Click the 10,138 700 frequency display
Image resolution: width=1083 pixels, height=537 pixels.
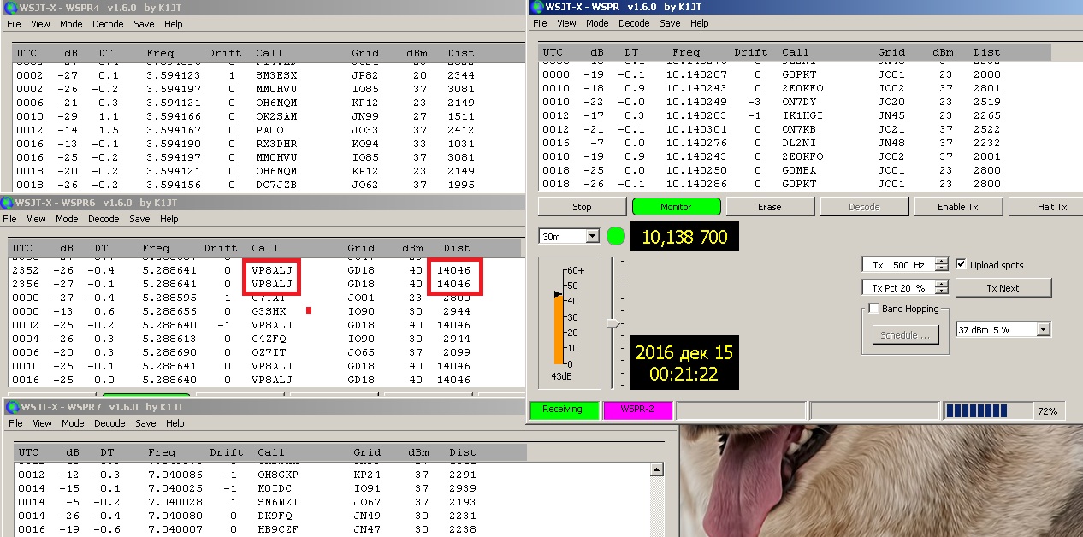[x=684, y=237]
